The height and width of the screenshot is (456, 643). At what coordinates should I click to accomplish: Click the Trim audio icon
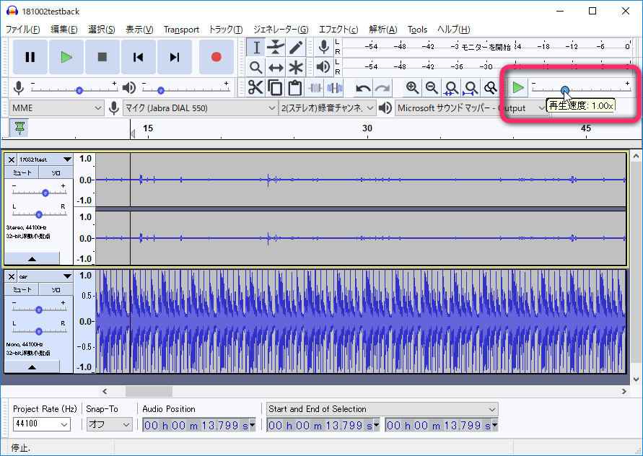[x=315, y=87]
